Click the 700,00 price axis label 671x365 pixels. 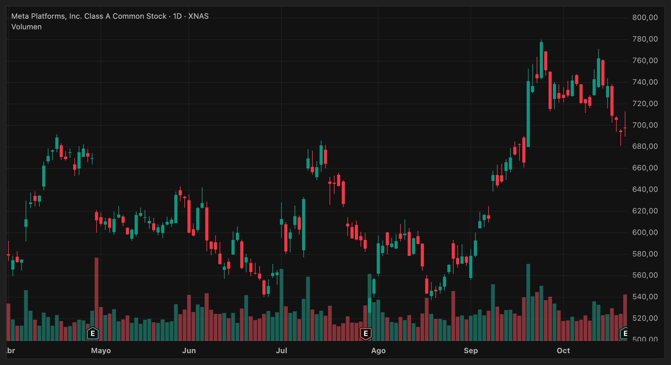[x=645, y=125]
